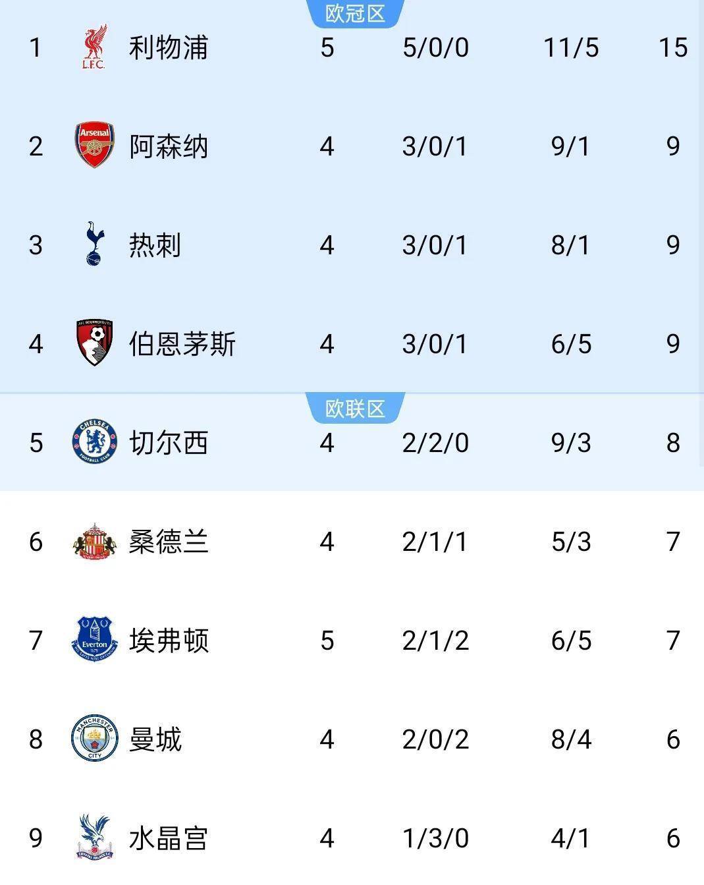This screenshot has width=704, height=885.
Task: Click the 欧联区 zone label
Action: [x=356, y=409]
